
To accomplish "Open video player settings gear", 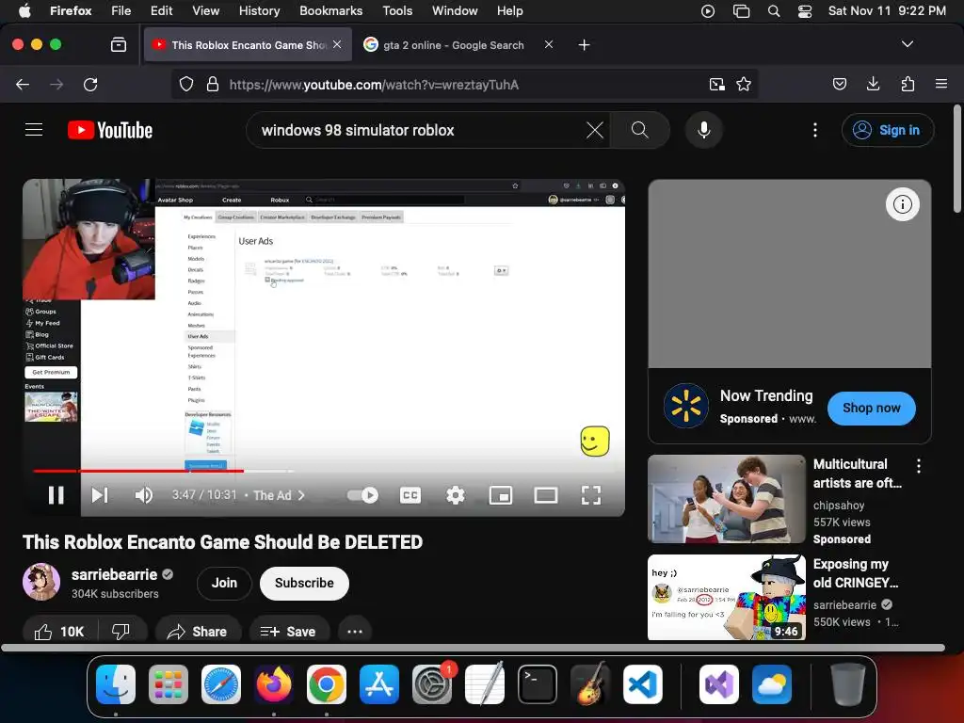I will pos(455,495).
